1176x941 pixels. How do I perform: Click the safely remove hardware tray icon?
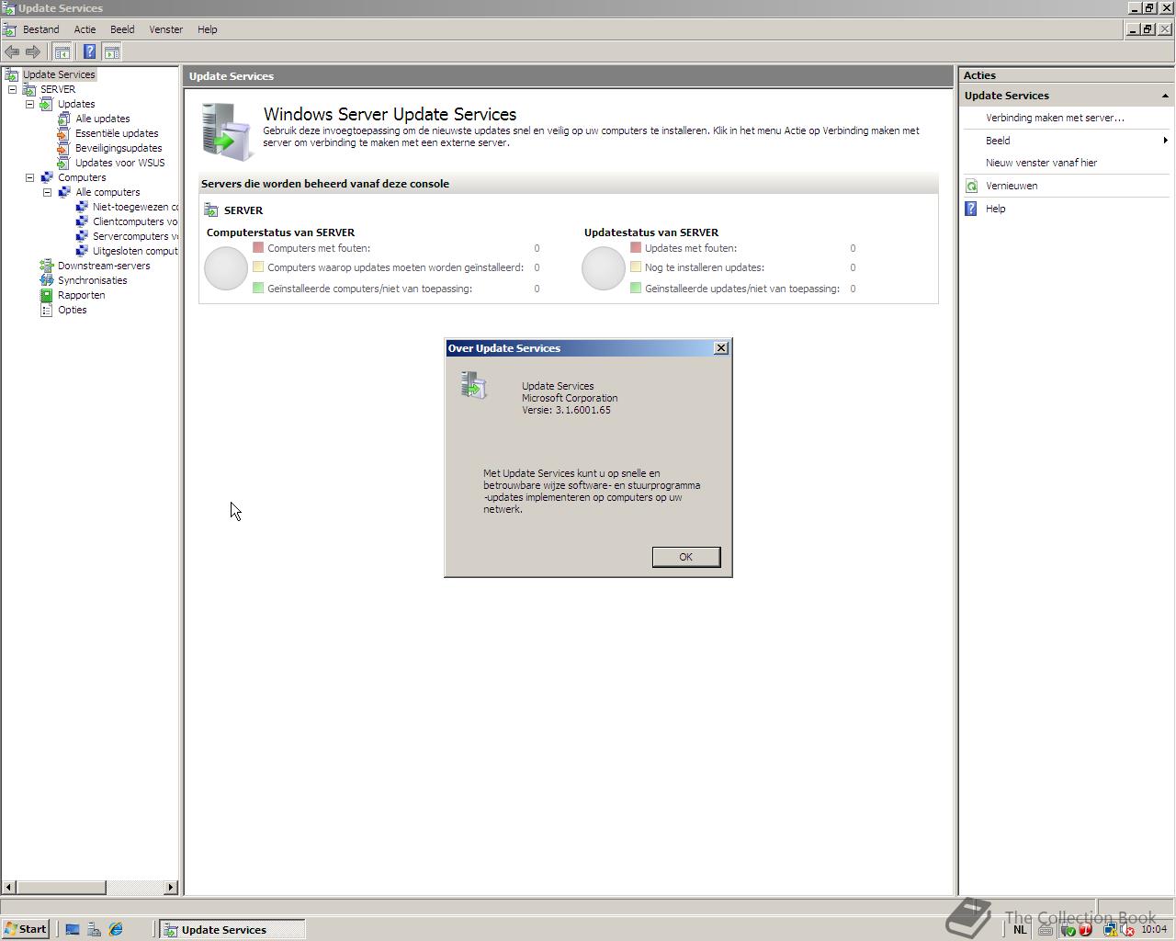(1068, 930)
